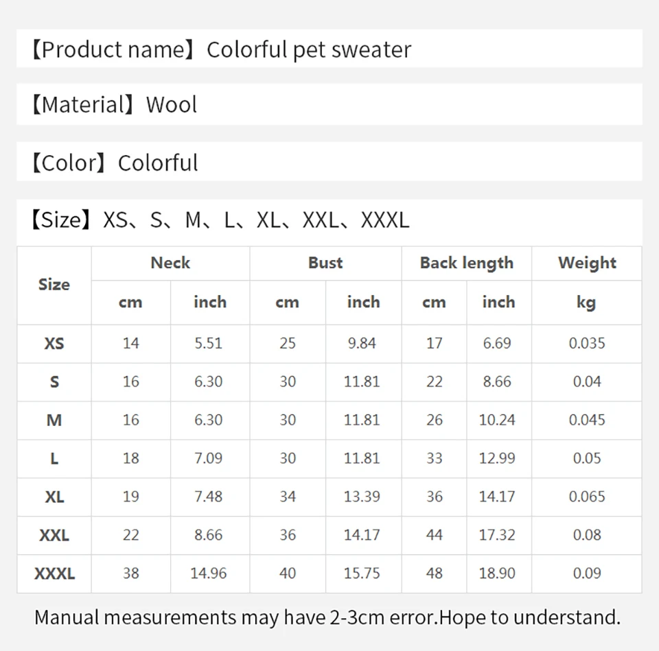
Task: Select the 0.035 weight cell
Action: click(x=587, y=344)
